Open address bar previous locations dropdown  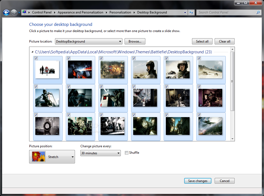coord(185,12)
